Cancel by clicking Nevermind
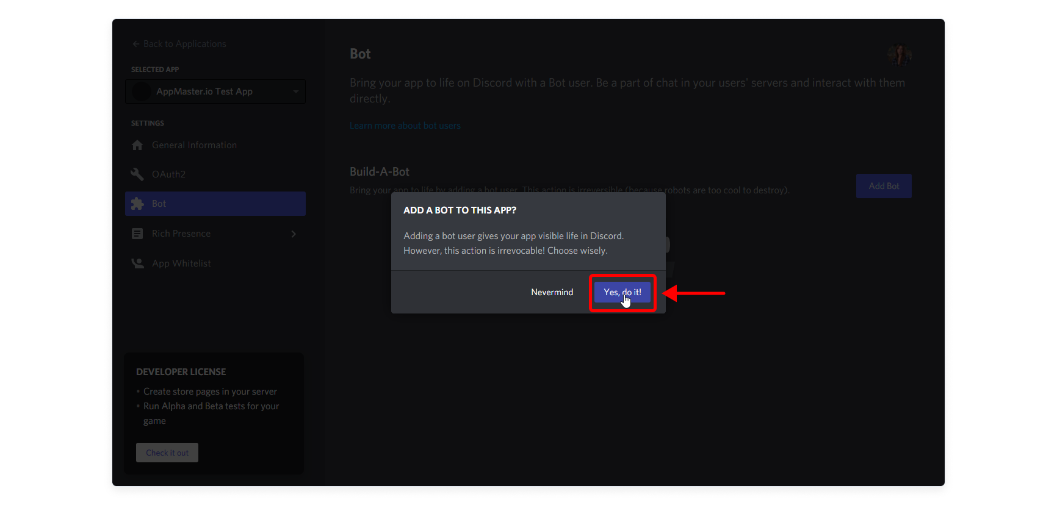This screenshot has height=505, width=1057. (x=552, y=292)
